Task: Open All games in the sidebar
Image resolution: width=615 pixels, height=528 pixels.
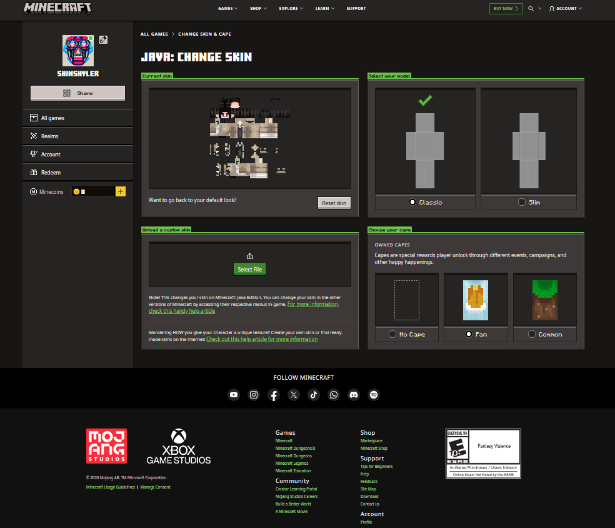Action: [77, 118]
